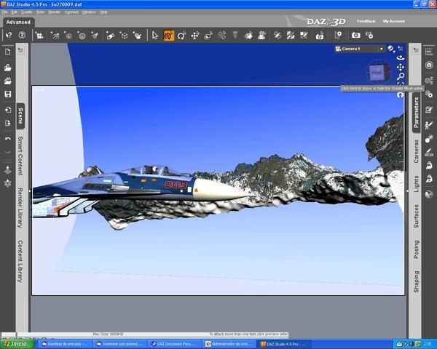Open the Shaping pane tab
The height and width of the screenshot is (349, 437).
coord(416,281)
